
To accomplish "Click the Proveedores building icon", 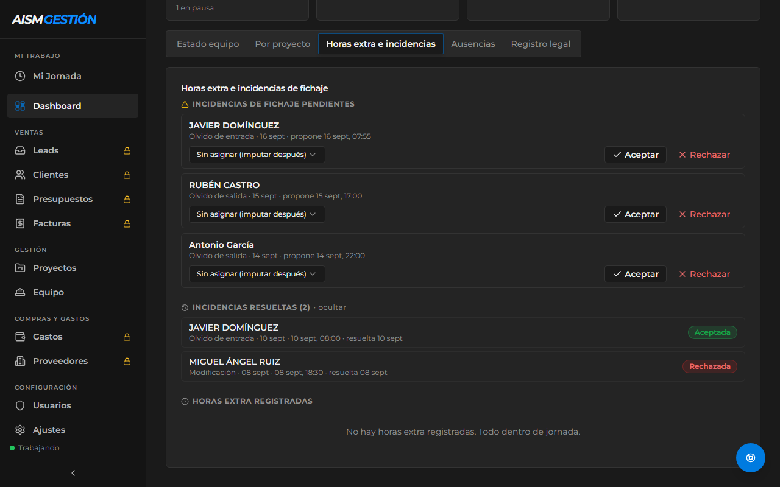I will (20, 361).
